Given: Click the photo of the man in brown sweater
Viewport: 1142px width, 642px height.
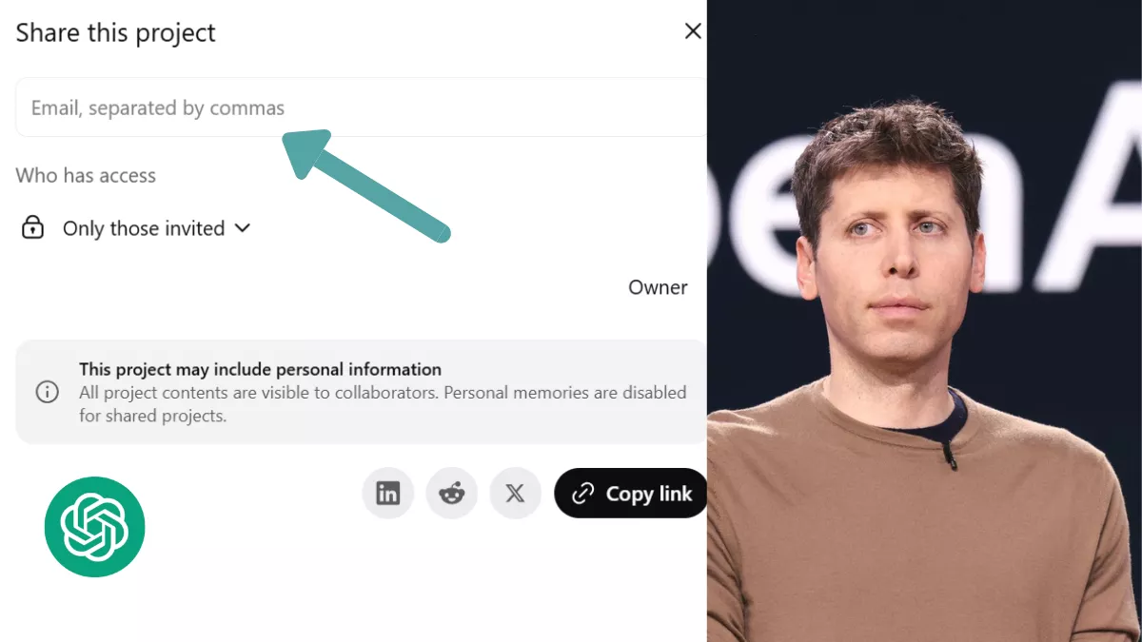Looking at the screenshot, I should coord(924,321).
